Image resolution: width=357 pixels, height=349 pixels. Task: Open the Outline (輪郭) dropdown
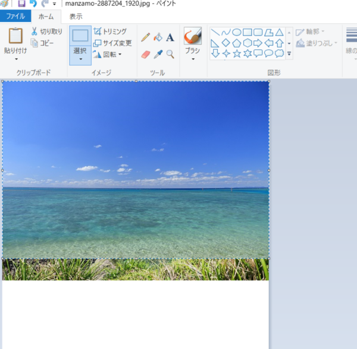click(310, 32)
